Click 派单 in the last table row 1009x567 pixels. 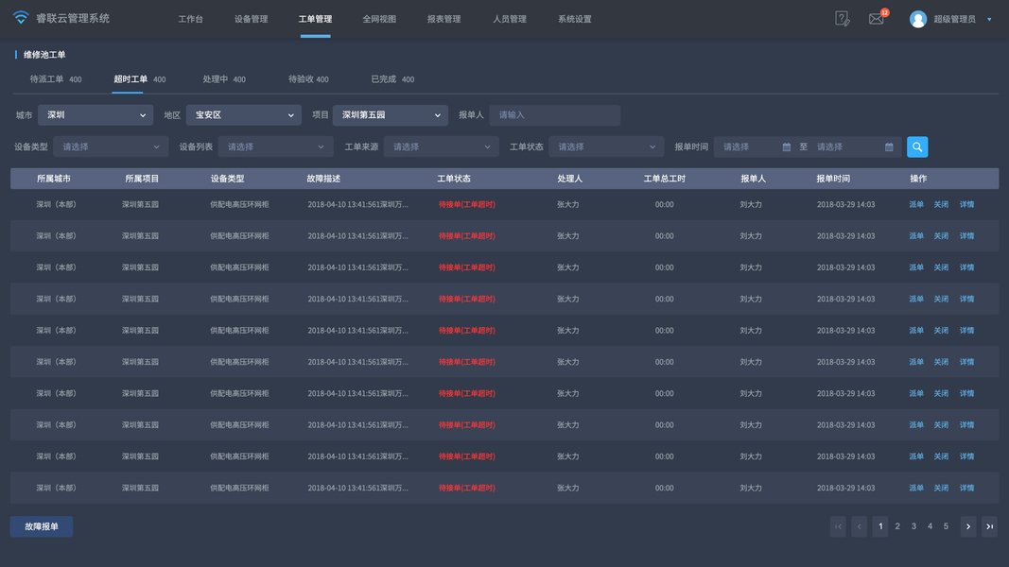click(x=915, y=488)
